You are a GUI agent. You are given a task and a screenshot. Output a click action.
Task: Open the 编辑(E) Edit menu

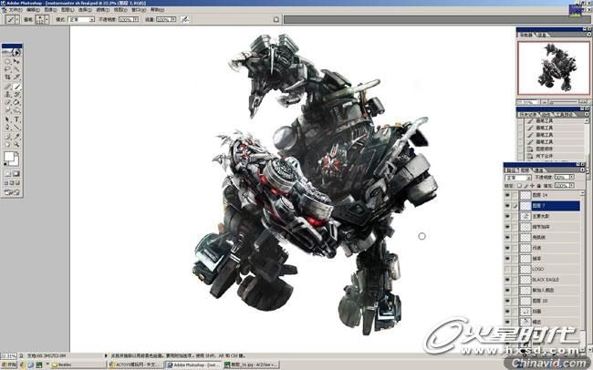tap(33, 9)
